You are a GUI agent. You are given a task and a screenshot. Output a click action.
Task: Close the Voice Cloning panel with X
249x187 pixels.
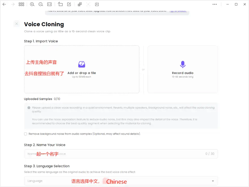[17, 24]
